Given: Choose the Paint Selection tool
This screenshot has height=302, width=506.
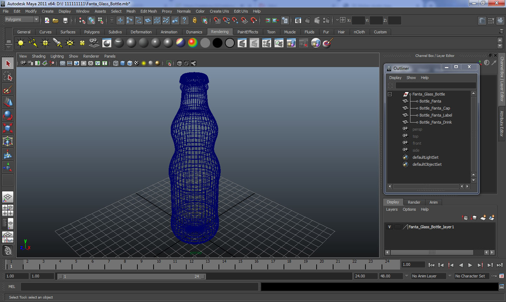Looking at the screenshot, I should (x=8, y=90).
